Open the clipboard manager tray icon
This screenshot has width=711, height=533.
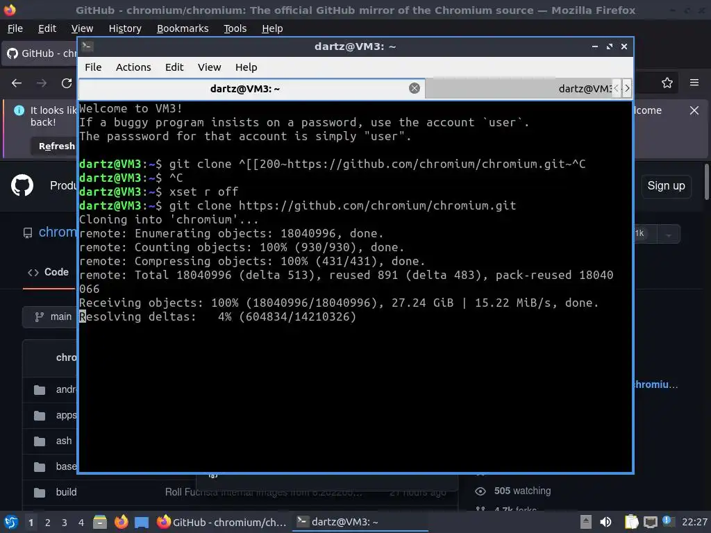click(x=631, y=522)
